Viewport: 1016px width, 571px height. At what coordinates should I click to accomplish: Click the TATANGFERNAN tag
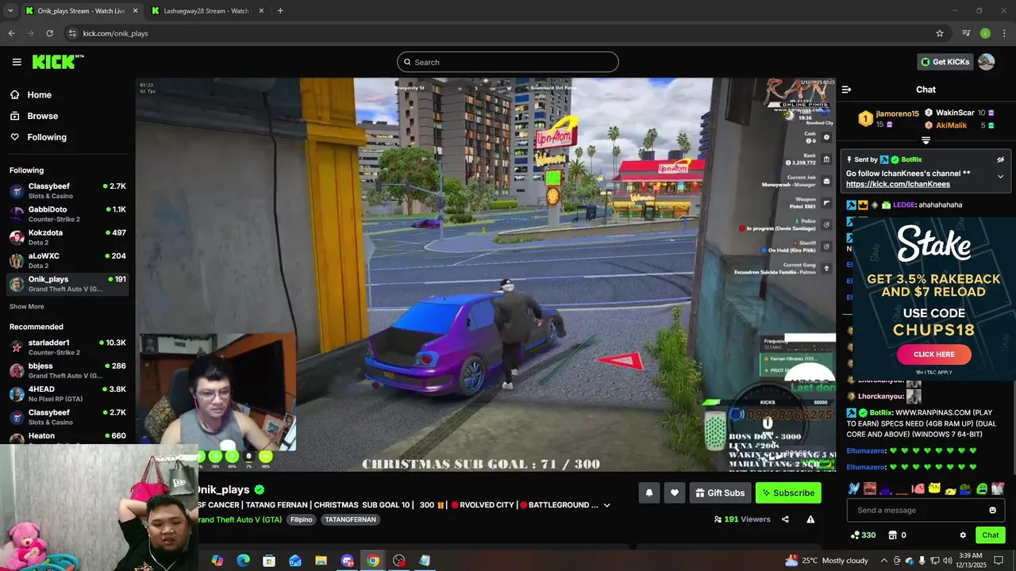pyautogui.click(x=350, y=519)
